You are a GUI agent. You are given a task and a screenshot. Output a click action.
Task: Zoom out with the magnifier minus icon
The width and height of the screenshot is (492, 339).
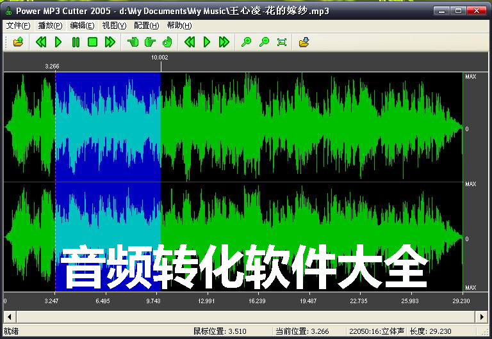pos(264,42)
